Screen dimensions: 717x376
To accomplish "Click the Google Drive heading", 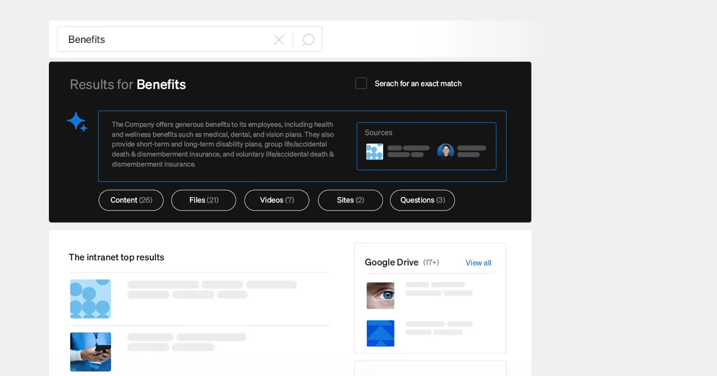I will tap(392, 263).
